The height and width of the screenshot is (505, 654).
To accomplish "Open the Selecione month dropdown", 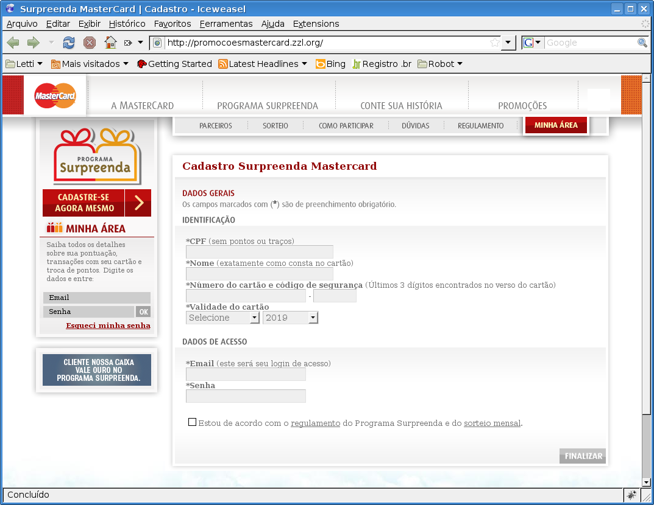I will pyautogui.click(x=222, y=318).
